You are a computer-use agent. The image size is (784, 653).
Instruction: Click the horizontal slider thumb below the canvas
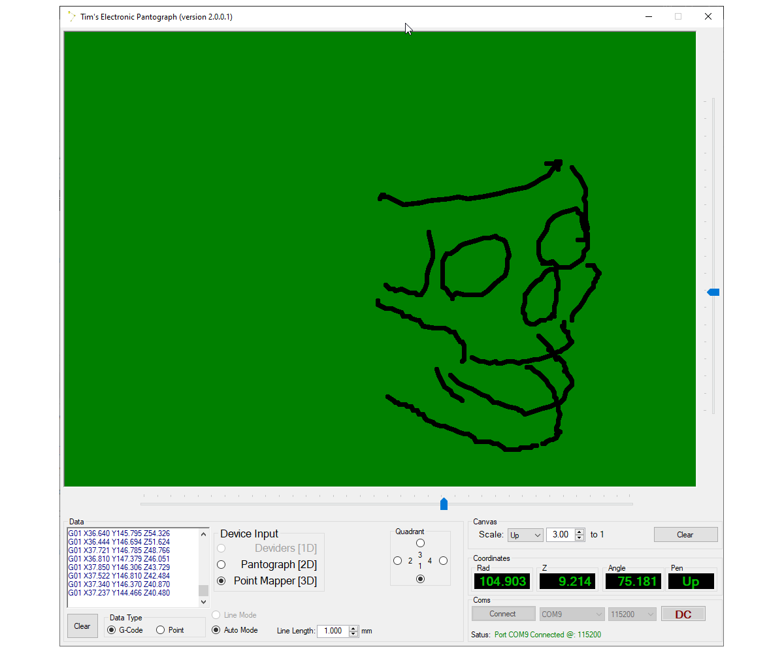444,503
